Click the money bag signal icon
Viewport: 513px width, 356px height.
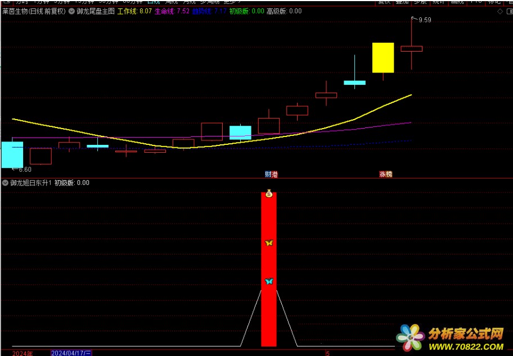pos(269,193)
